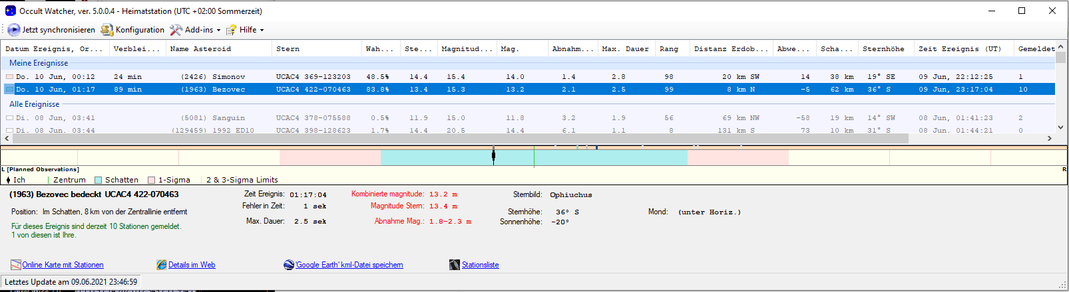Sort by the Stern column header

click(x=288, y=49)
